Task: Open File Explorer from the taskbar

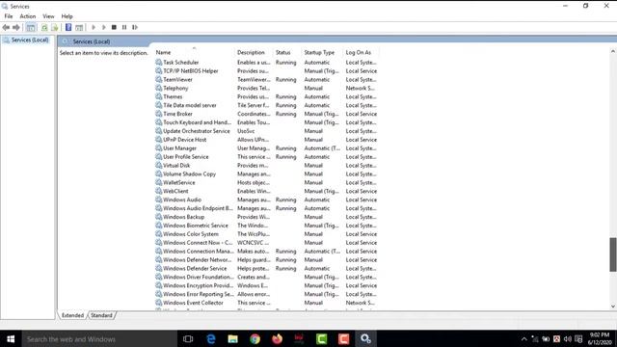Action: [233, 338]
